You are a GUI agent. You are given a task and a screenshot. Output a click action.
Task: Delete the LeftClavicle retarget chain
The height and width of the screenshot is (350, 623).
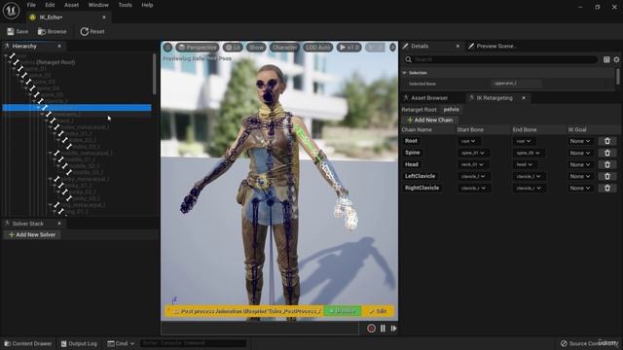(607, 176)
